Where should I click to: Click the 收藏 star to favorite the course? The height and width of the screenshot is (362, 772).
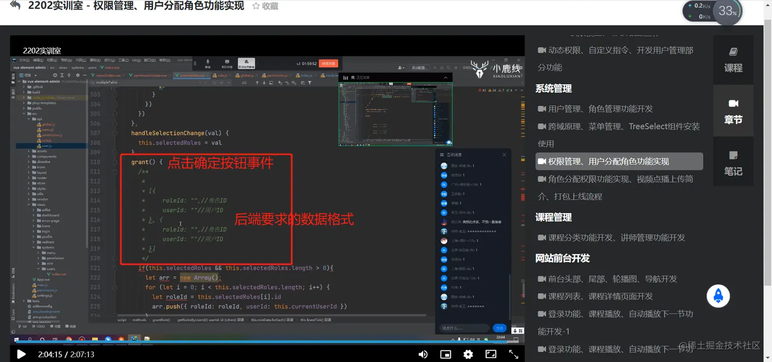[x=265, y=6]
